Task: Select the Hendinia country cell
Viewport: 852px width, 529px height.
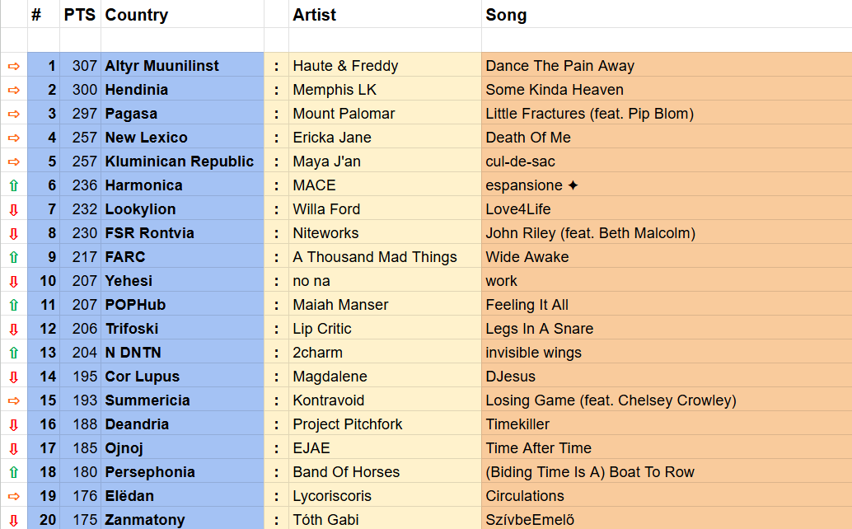Action: 137,90
